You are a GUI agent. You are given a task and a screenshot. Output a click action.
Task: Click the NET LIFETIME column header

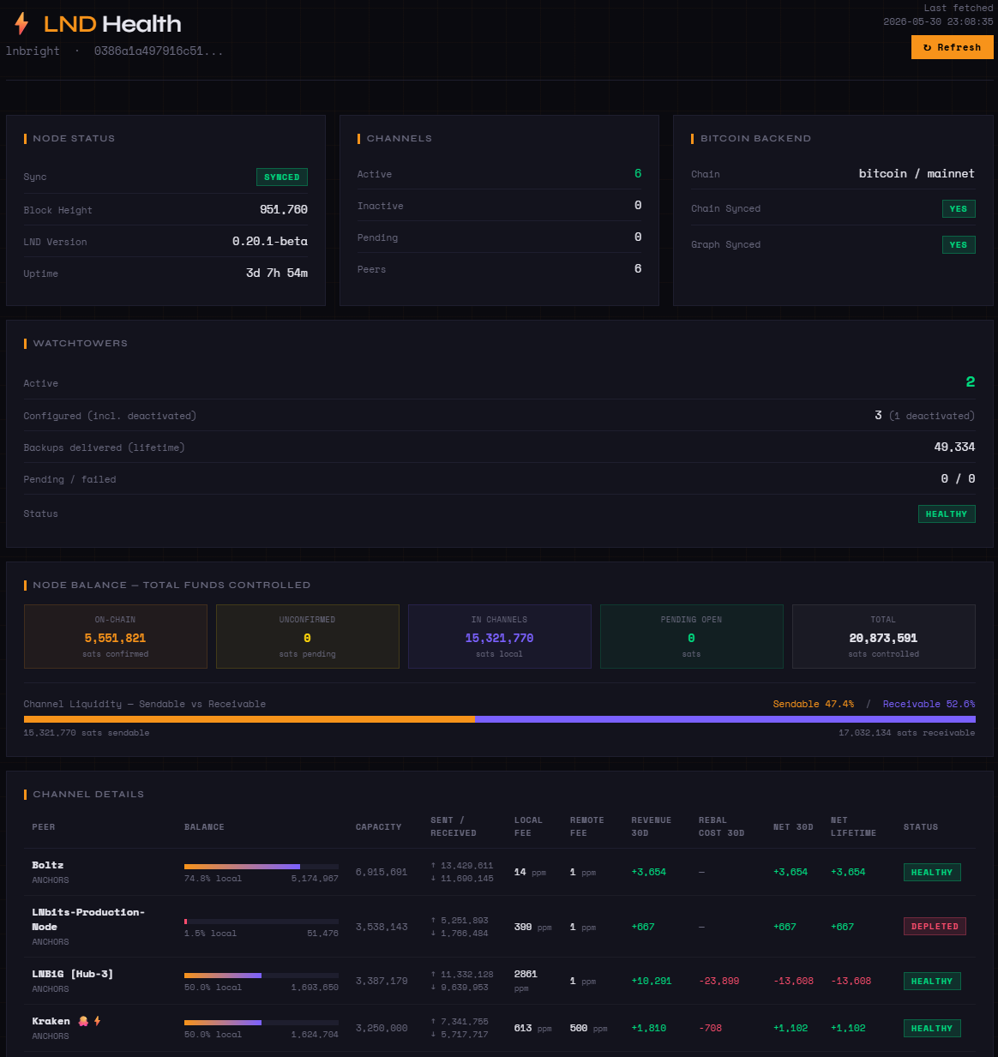click(853, 826)
